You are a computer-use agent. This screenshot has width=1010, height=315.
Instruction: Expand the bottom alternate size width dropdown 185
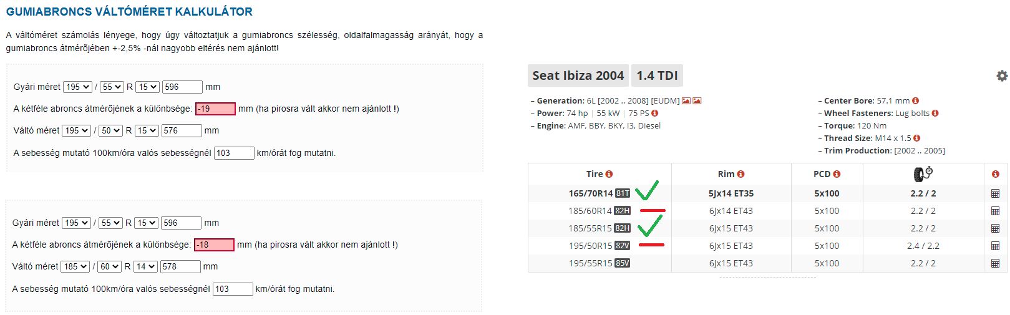point(76,266)
